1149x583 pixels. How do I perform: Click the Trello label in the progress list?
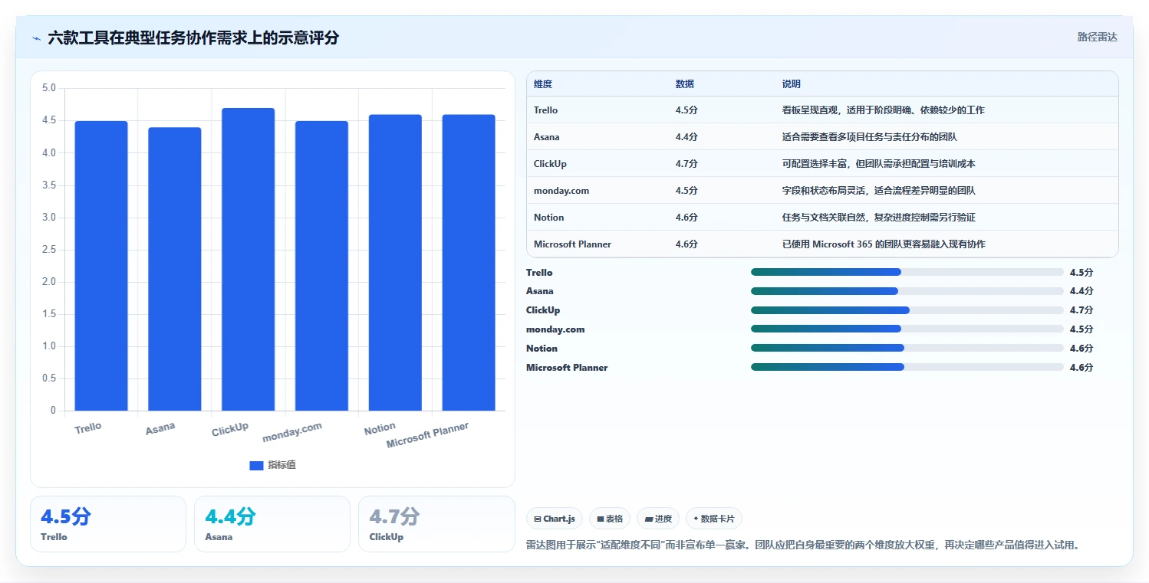(x=539, y=272)
